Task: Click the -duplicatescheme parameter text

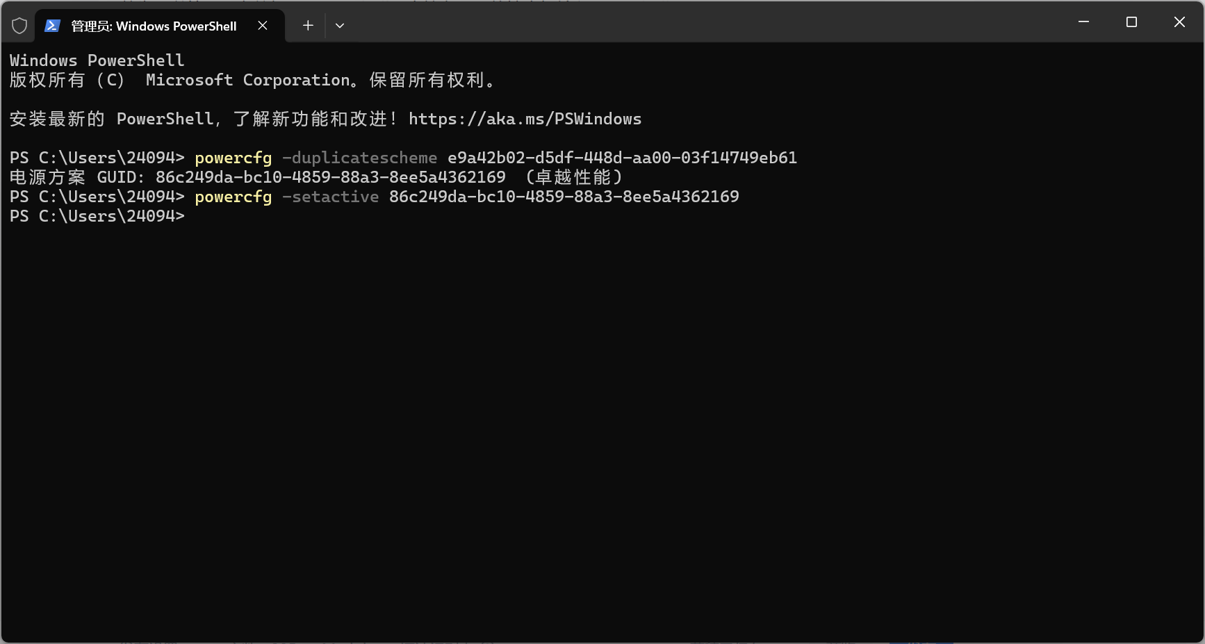Action: coord(359,158)
